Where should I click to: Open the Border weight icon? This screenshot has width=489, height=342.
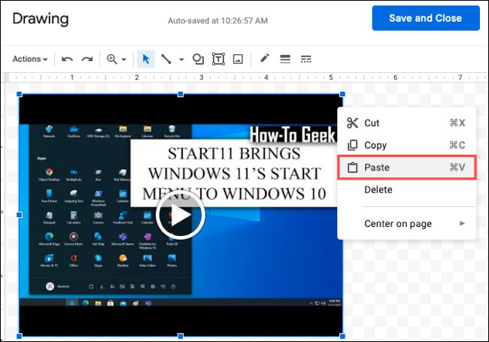click(285, 59)
